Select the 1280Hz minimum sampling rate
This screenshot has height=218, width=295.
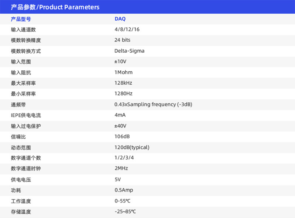[124, 94]
